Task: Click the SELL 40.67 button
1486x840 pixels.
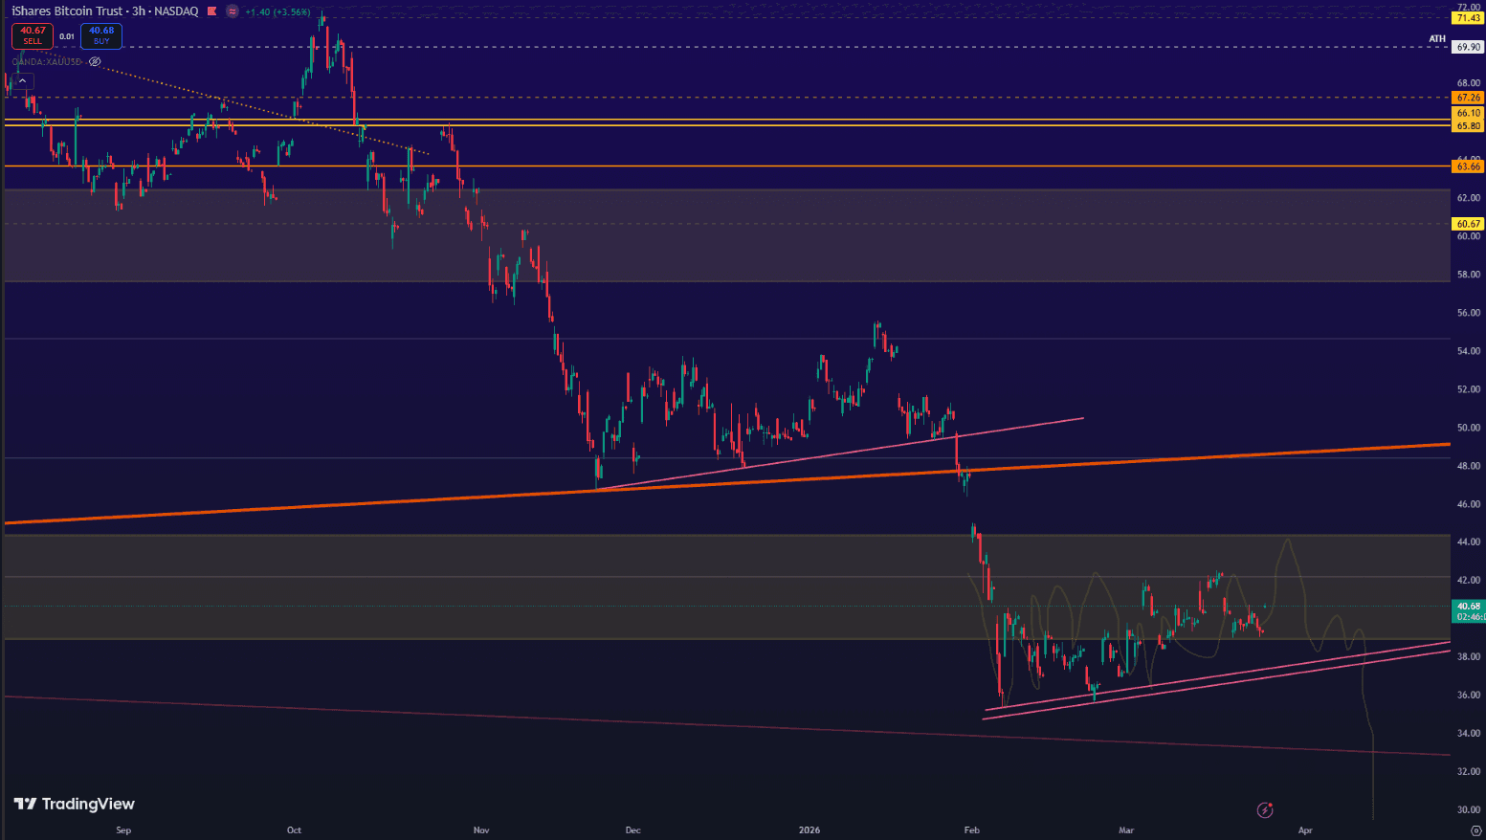Action: [33, 35]
